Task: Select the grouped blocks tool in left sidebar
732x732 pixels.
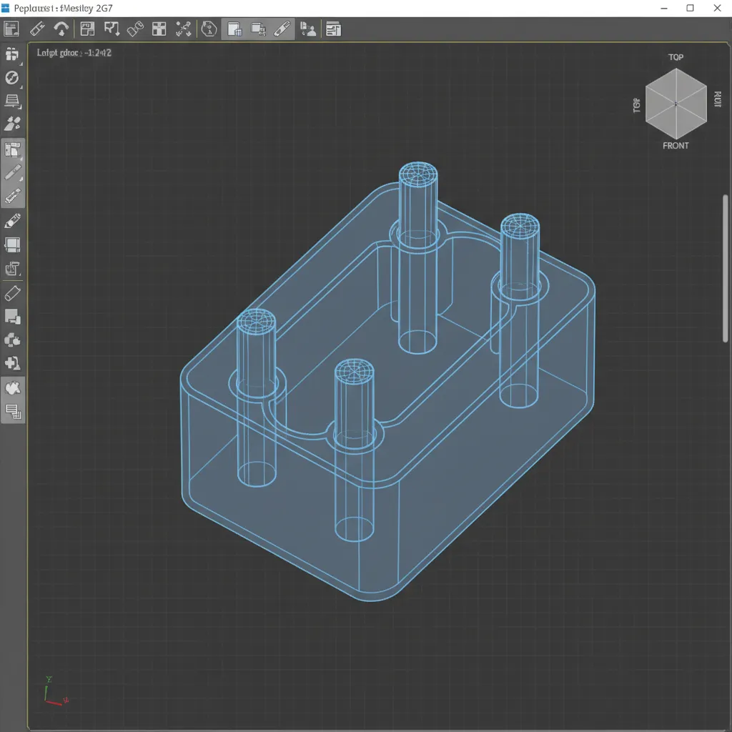Action: [x=13, y=54]
